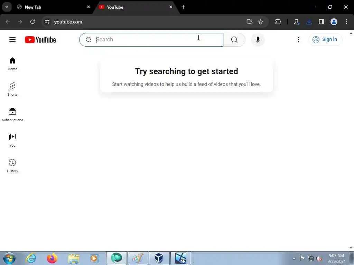The image size is (354, 265).
Task: Open the YouTube hamburger guide menu
Action: [x=12, y=40]
